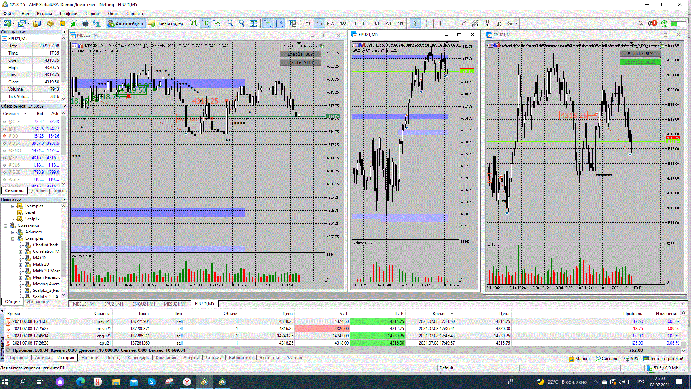691x389 pixels.
Task: Click the tile windows layout icon
Action: click(x=254, y=23)
